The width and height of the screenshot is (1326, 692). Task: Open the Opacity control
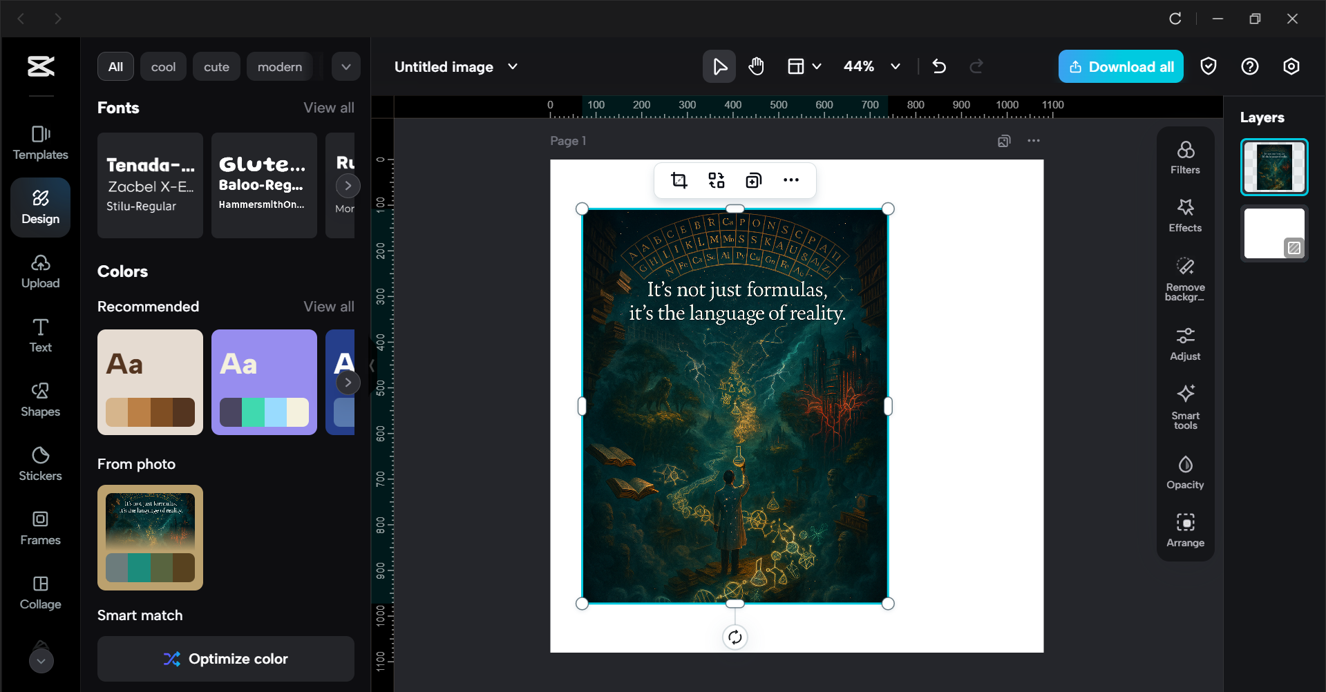click(1185, 472)
